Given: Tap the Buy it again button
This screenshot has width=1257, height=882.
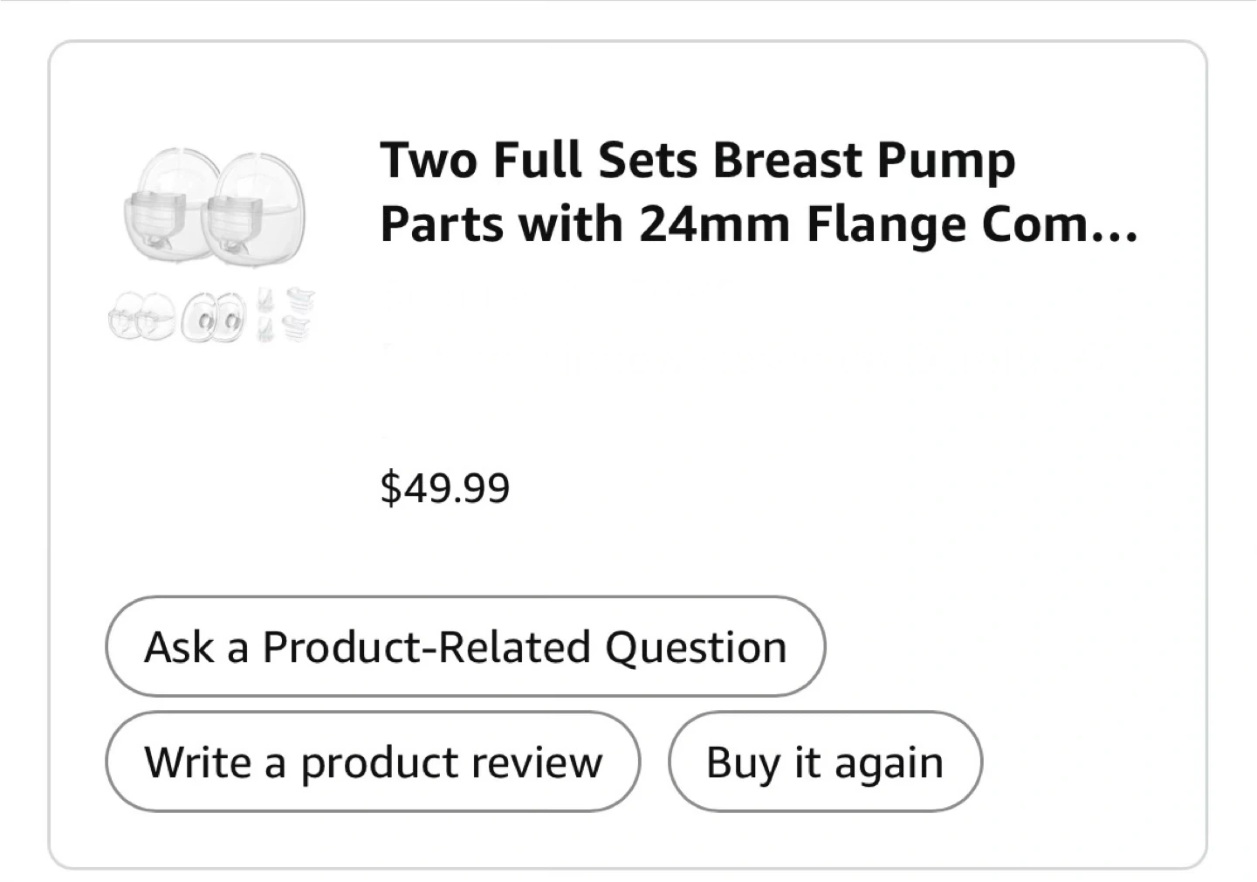Looking at the screenshot, I should pos(825,762).
